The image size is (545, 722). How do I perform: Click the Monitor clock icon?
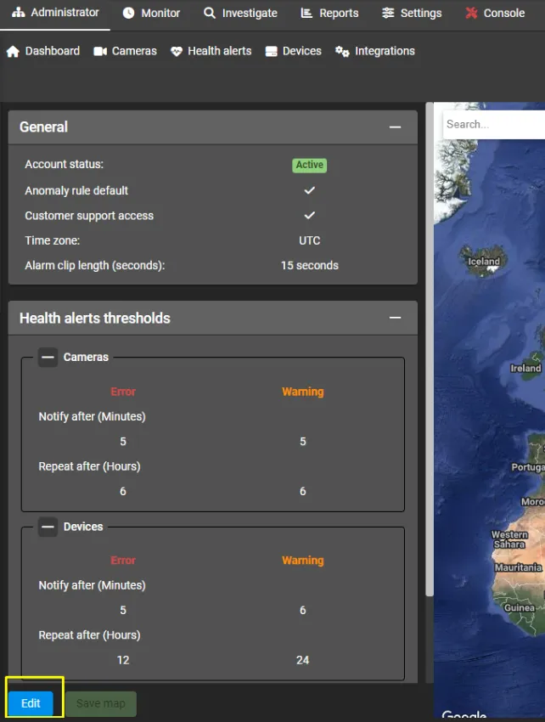click(x=128, y=13)
